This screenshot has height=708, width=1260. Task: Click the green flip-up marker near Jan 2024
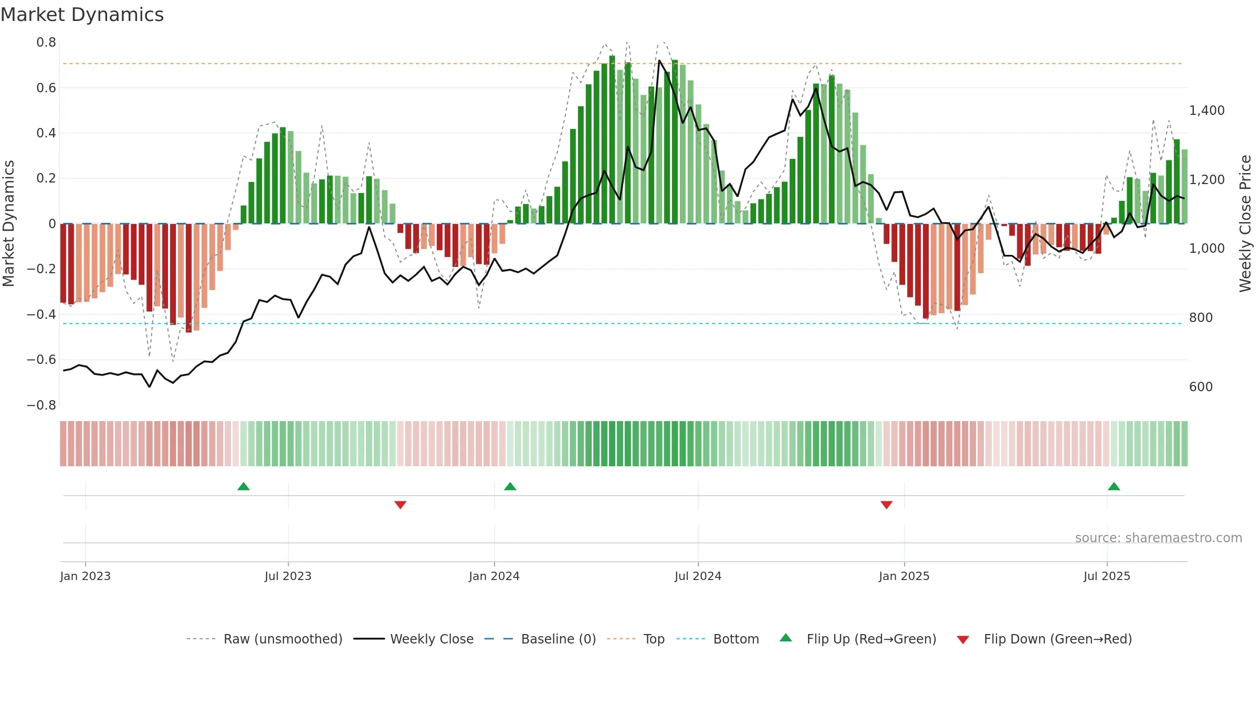click(510, 486)
